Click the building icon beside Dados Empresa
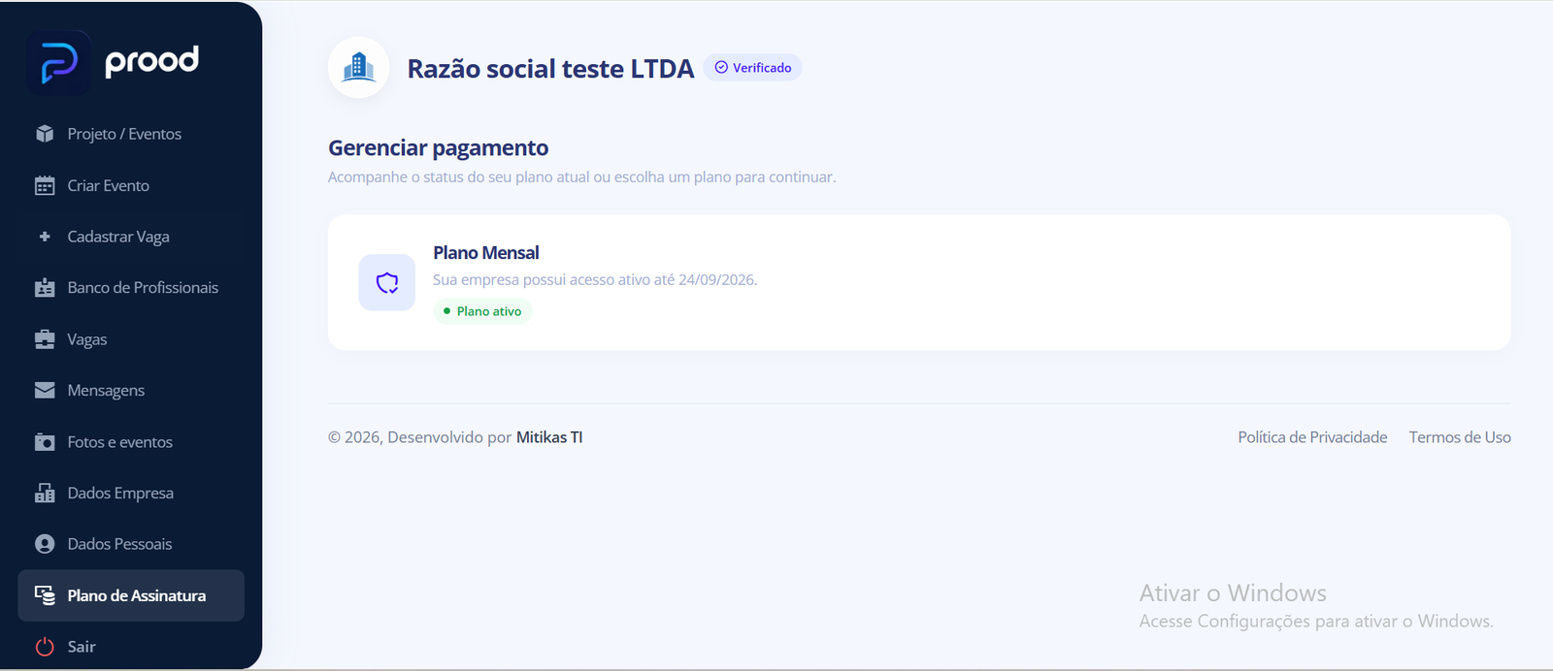Screen dimensions: 1553x671 45,493
